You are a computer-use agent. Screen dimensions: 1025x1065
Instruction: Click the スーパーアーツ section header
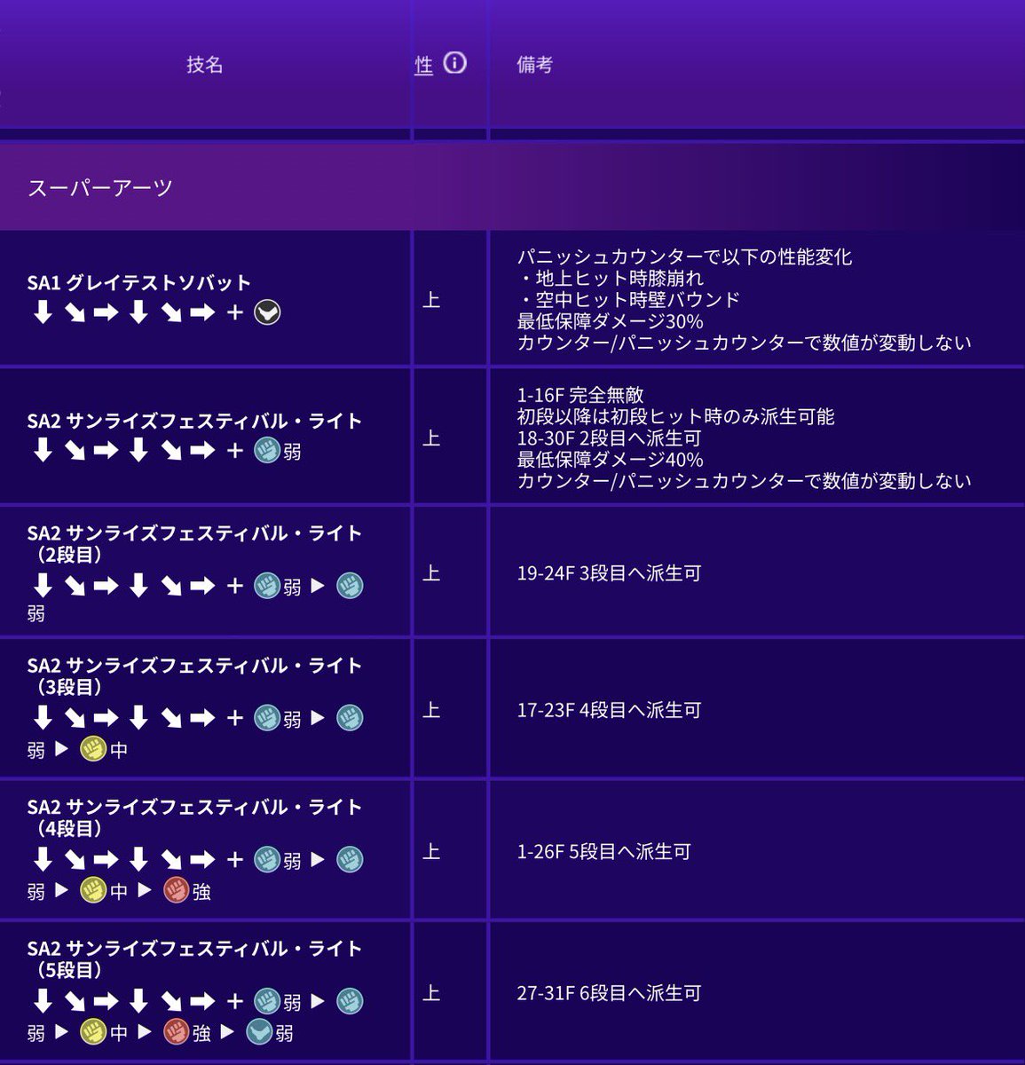(512, 187)
